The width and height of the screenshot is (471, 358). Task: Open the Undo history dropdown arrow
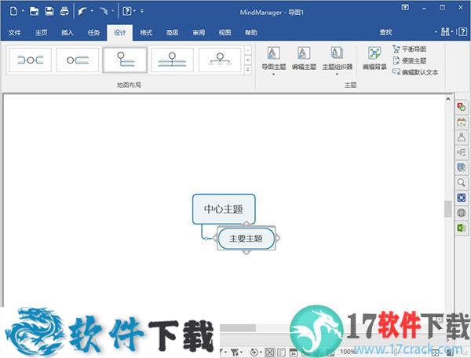[x=92, y=11]
